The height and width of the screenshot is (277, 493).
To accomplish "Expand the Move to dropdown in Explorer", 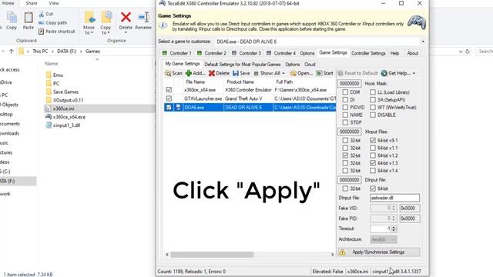I will pyautogui.click(x=92, y=33).
